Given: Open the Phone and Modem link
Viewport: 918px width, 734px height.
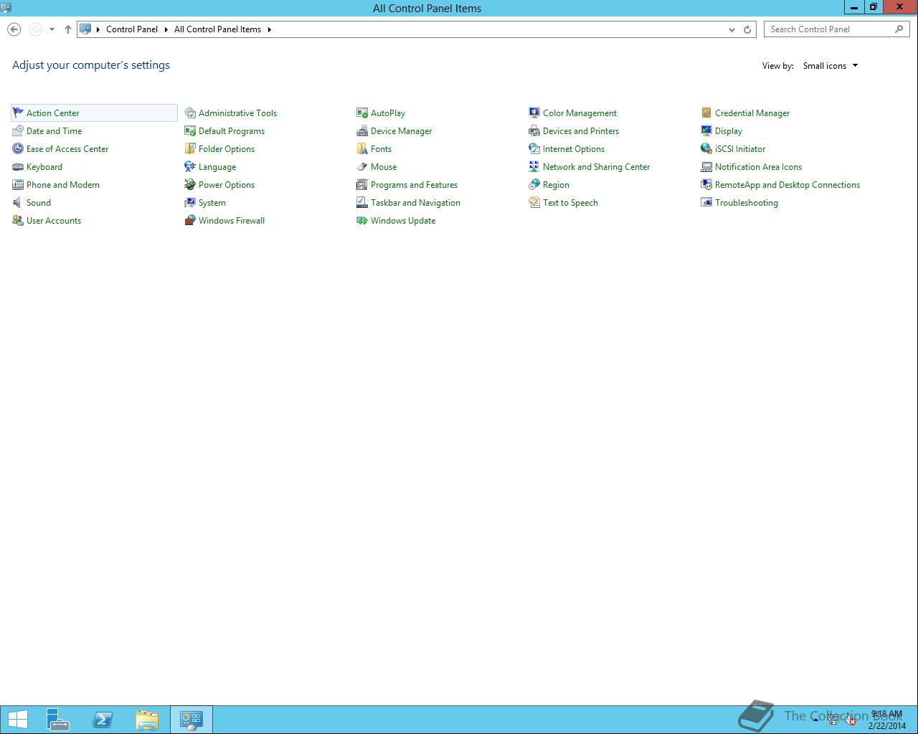Looking at the screenshot, I should tap(63, 184).
